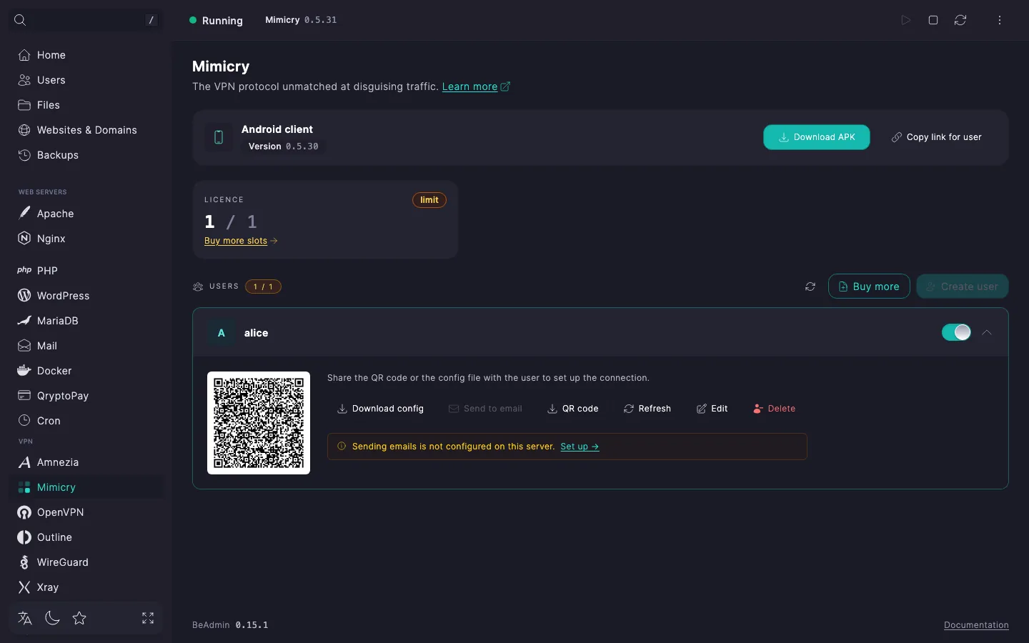The width and height of the screenshot is (1029, 643).
Task: Click the PHP icon in the sidebar
Action: pos(24,271)
